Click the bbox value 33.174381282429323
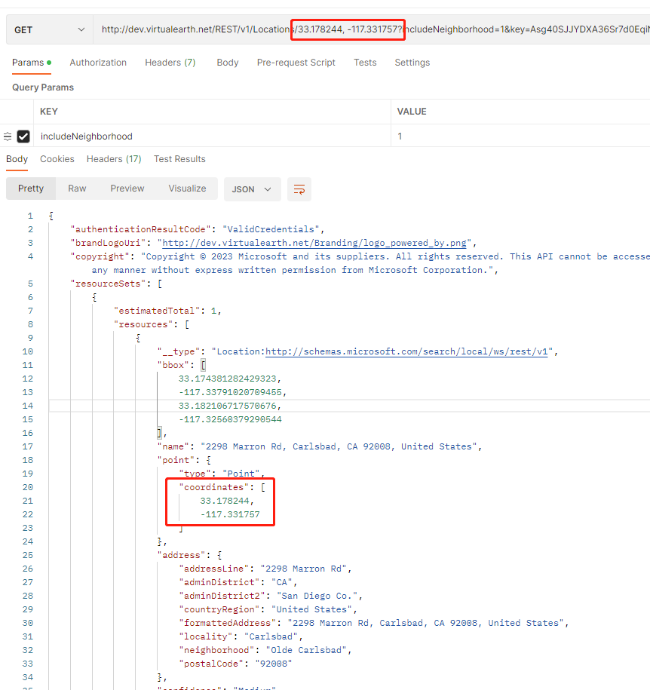Screen dimensions: 650x690 227,379
